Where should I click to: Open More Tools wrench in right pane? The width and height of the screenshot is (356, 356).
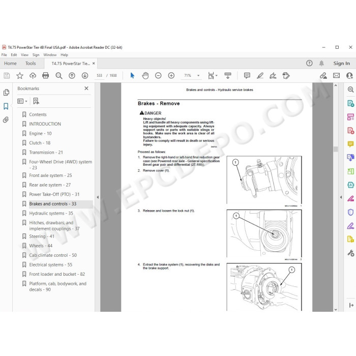350,253
